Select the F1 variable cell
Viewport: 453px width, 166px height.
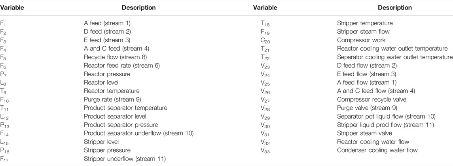3,23
